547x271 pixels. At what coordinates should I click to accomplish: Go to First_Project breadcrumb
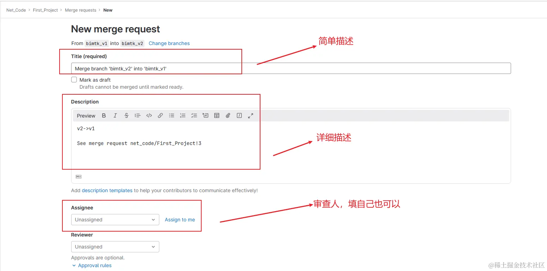pos(45,10)
